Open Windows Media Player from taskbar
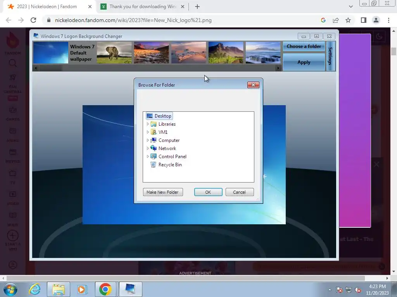This screenshot has height=297, width=397. tap(82, 289)
